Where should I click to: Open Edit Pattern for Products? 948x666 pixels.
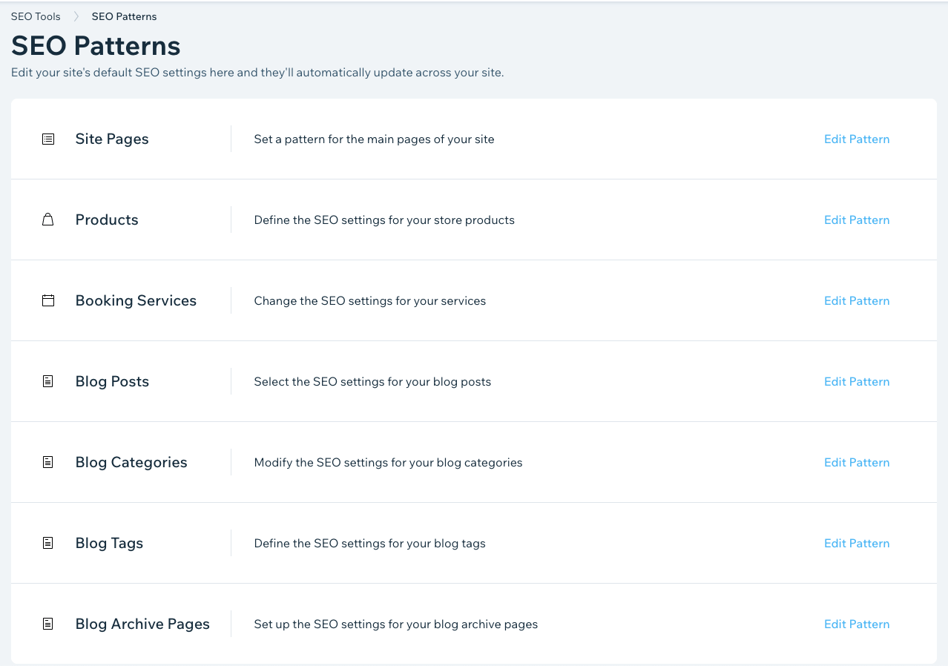point(856,220)
